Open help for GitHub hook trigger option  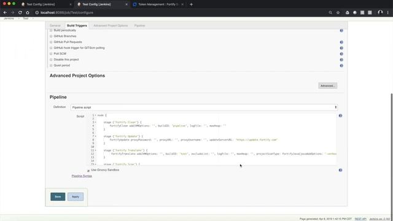tap(341, 48)
